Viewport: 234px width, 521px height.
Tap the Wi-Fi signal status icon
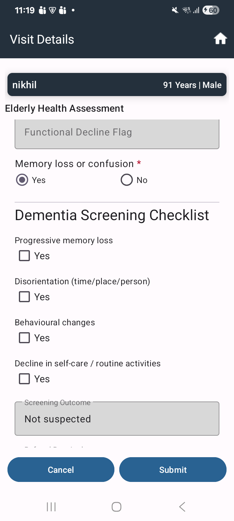[x=187, y=10]
